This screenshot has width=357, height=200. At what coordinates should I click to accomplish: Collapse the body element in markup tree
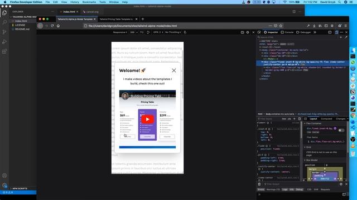[260, 50]
